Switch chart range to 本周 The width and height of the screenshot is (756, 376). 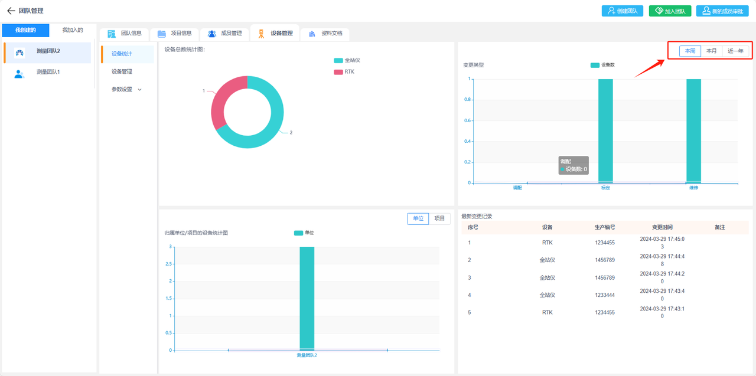[x=689, y=51]
